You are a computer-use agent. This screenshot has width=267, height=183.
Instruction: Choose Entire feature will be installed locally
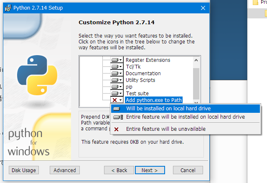pos(186,117)
